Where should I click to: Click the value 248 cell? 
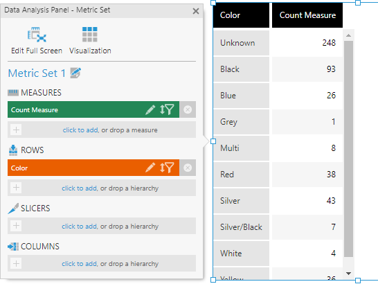[307, 43]
